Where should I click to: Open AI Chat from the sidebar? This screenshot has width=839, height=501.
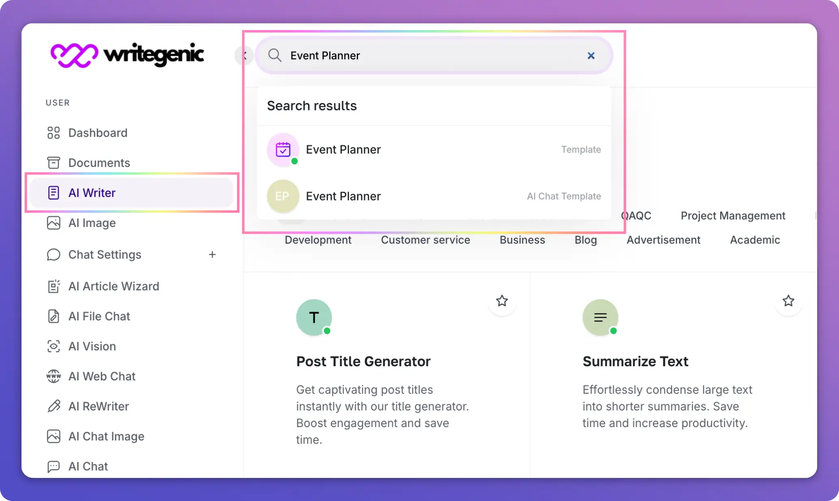click(88, 466)
